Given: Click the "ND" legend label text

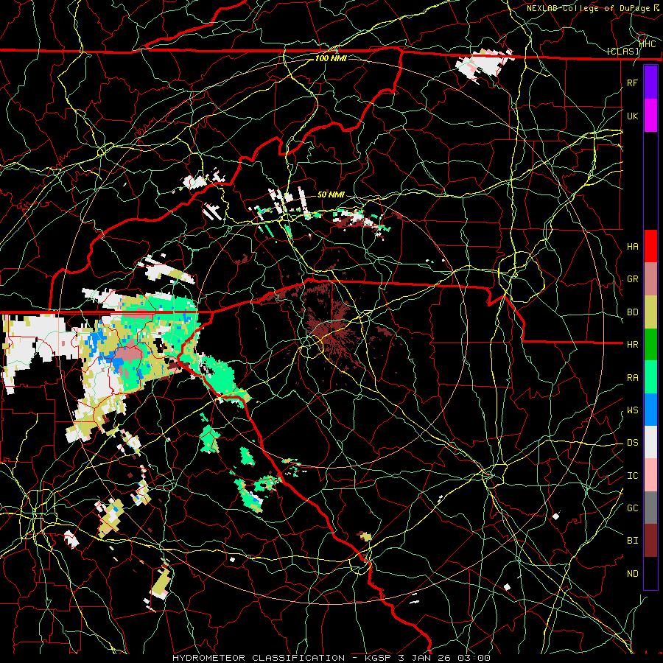Looking at the screenshot, I should tap(633, 574).
